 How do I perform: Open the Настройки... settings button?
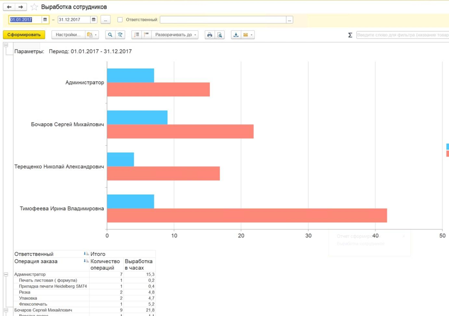coord(68,35)
